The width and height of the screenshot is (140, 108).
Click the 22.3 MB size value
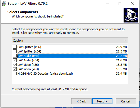click(121, 51)
